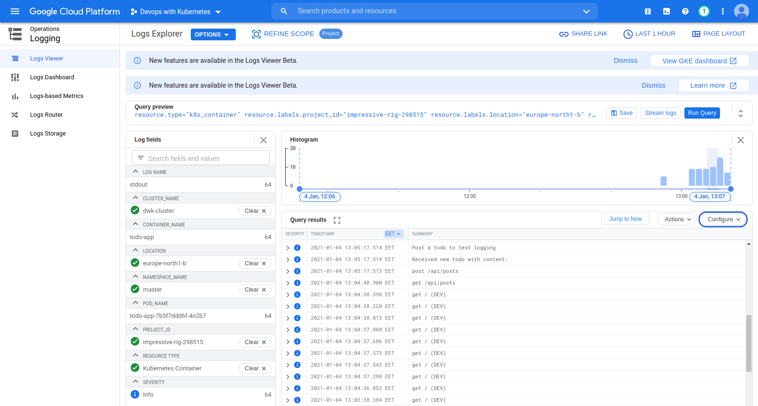Select Logs Router in sidebar

(60, 115)
